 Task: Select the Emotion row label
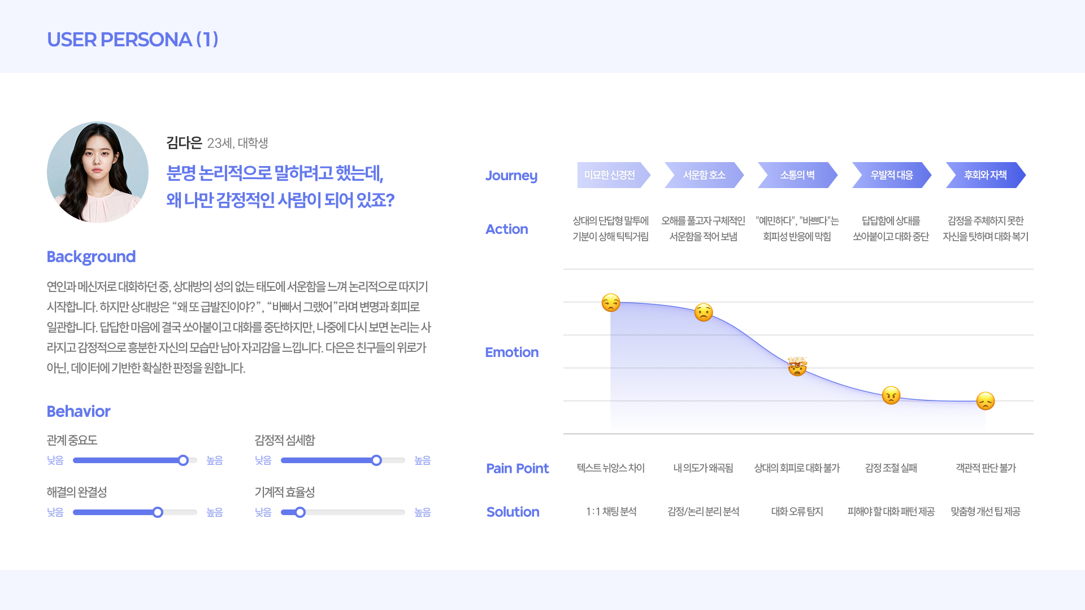511,352
